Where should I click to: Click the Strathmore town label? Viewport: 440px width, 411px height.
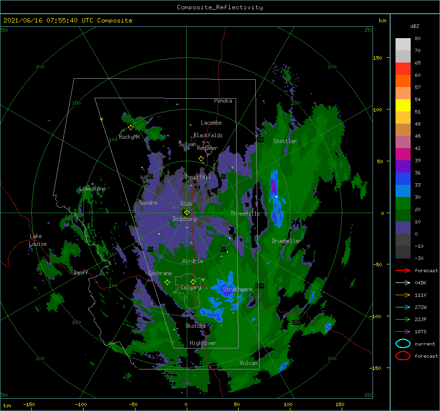coord(238,289)
